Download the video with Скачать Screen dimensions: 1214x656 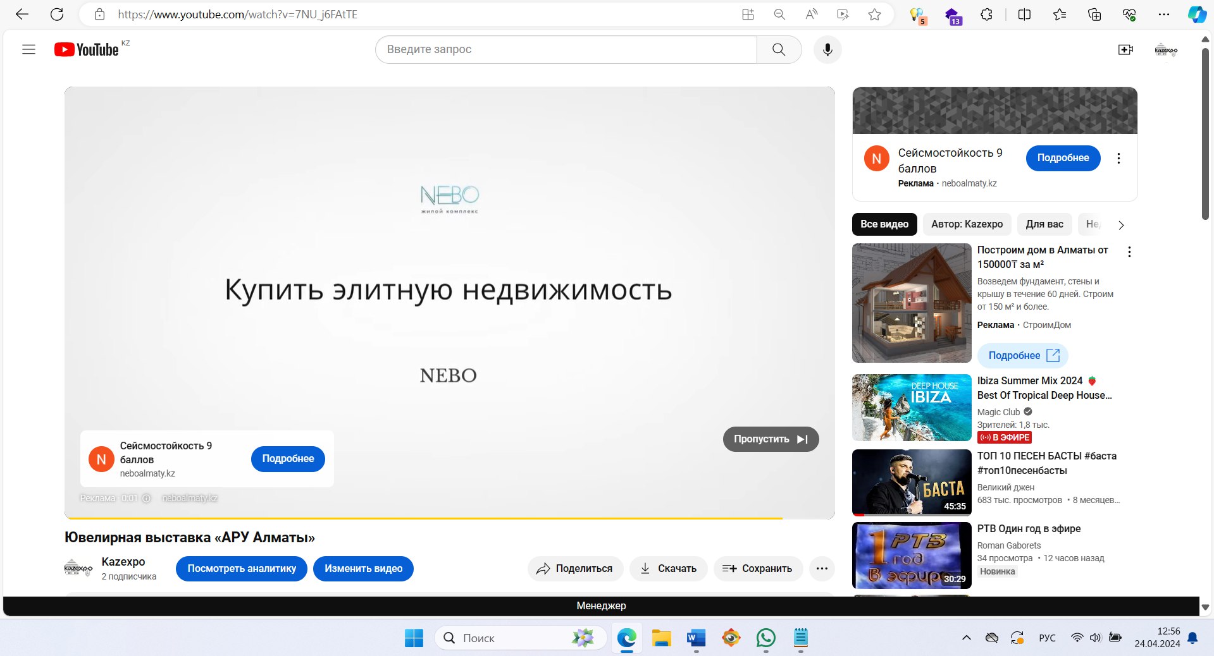tap(669, 569)
